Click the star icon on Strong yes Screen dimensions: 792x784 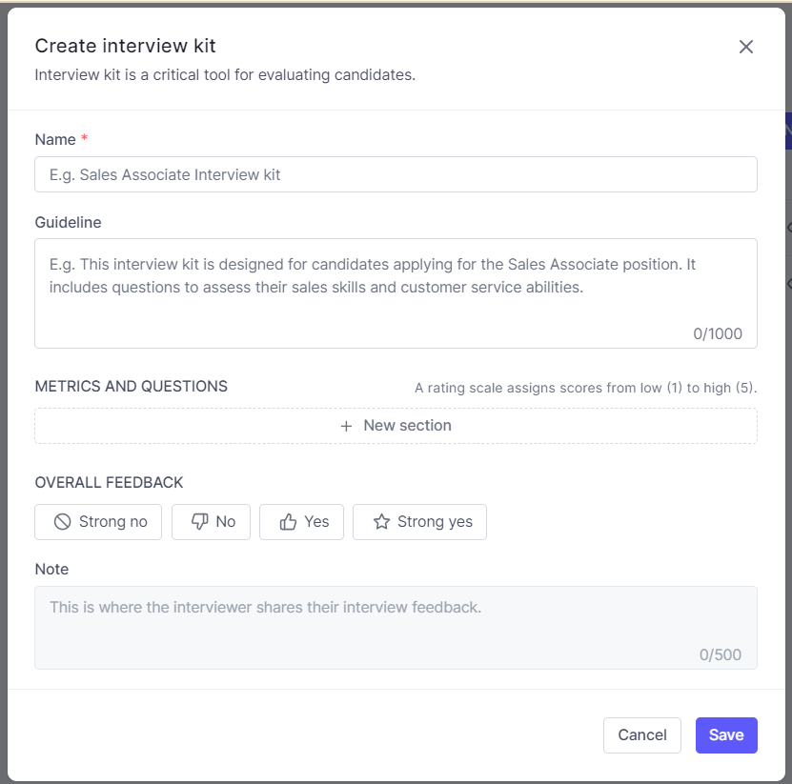click(381, 522)
